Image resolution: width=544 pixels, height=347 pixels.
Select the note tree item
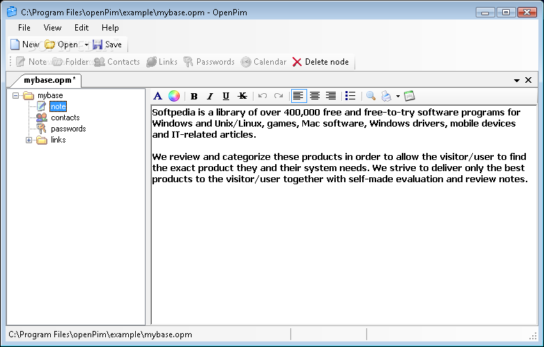[x=58, y=106]
